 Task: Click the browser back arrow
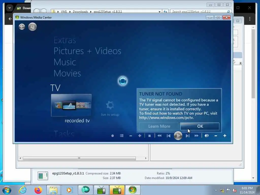tap(10, 19)
